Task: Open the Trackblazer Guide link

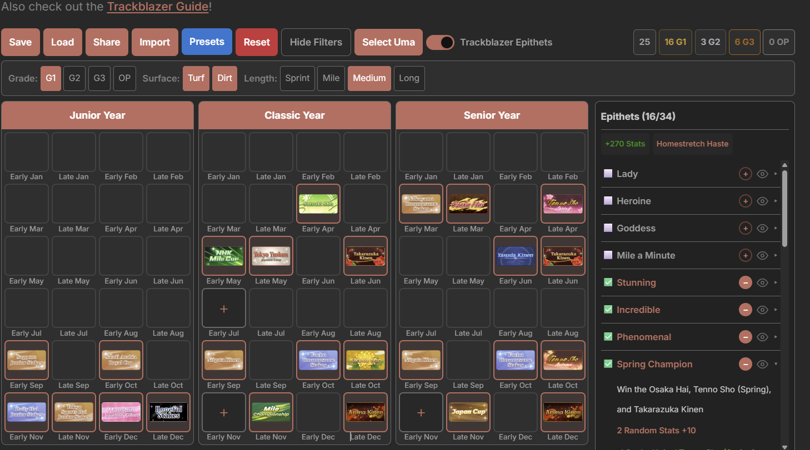Action: [x=158, y=7]
